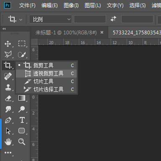Click the Photoshop Ps logo icon
The image size is (161, 161).
8,5
